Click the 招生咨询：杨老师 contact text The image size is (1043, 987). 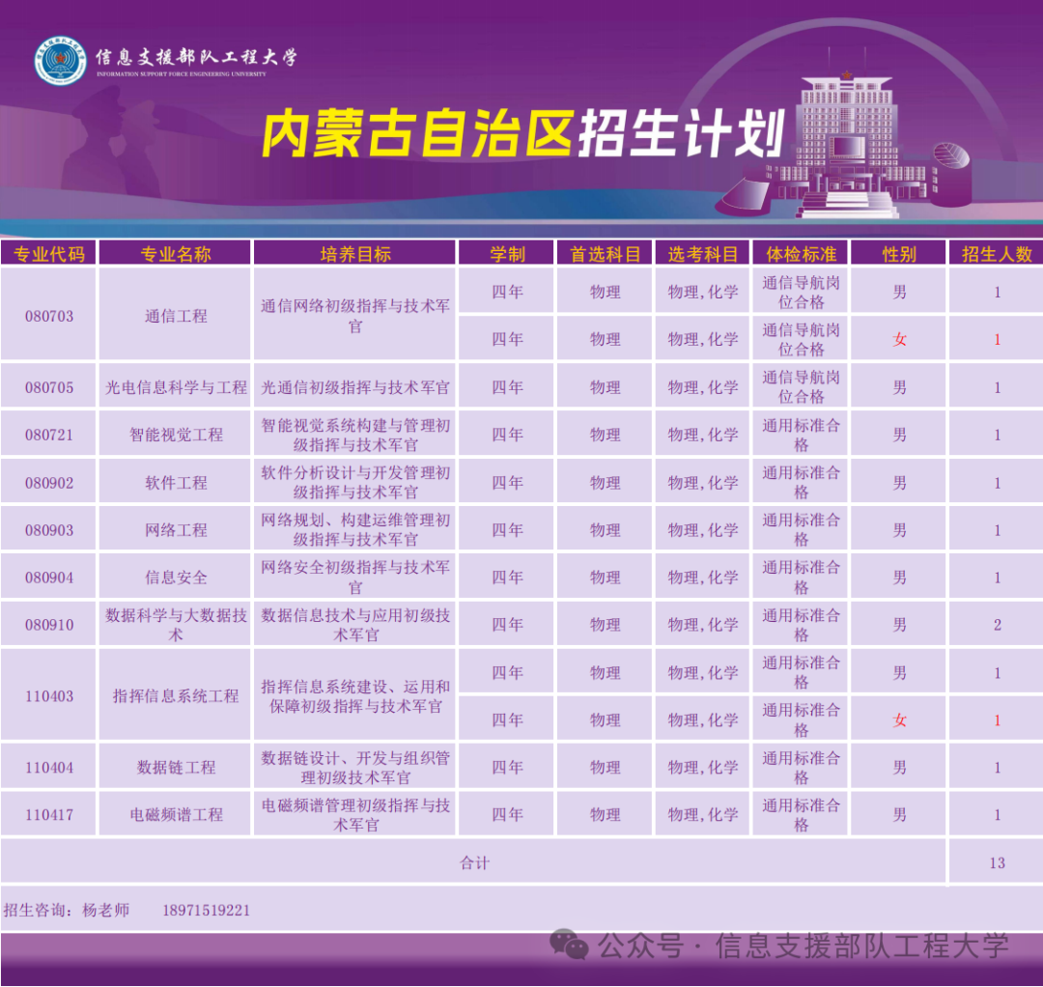pyautogui.click(x=67, y=911)
